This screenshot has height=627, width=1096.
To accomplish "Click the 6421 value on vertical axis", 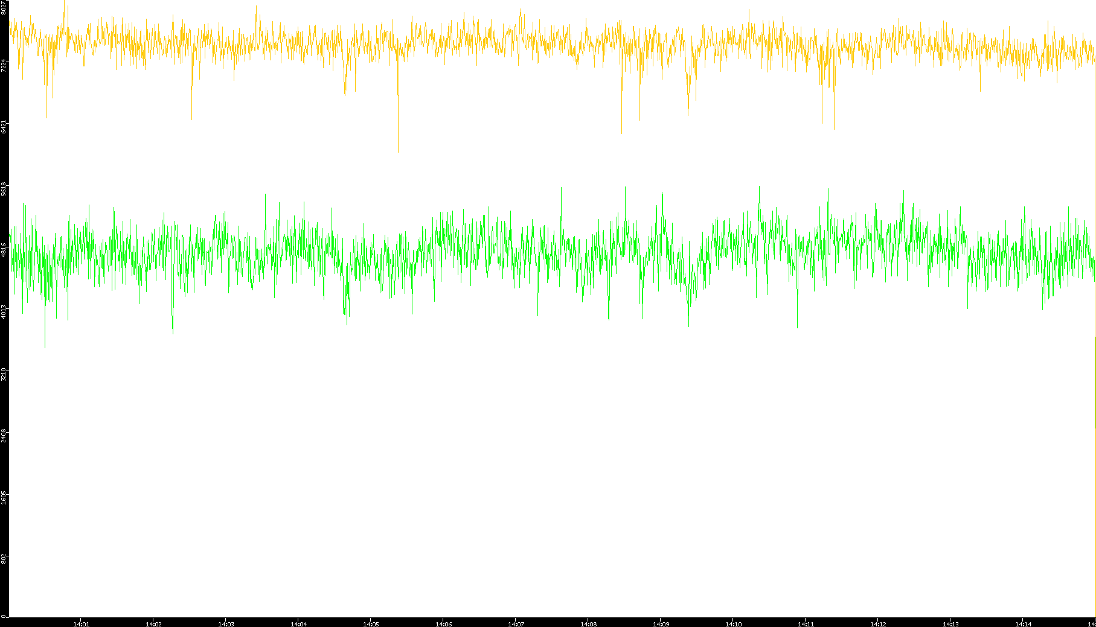I will tap(4, 127).
